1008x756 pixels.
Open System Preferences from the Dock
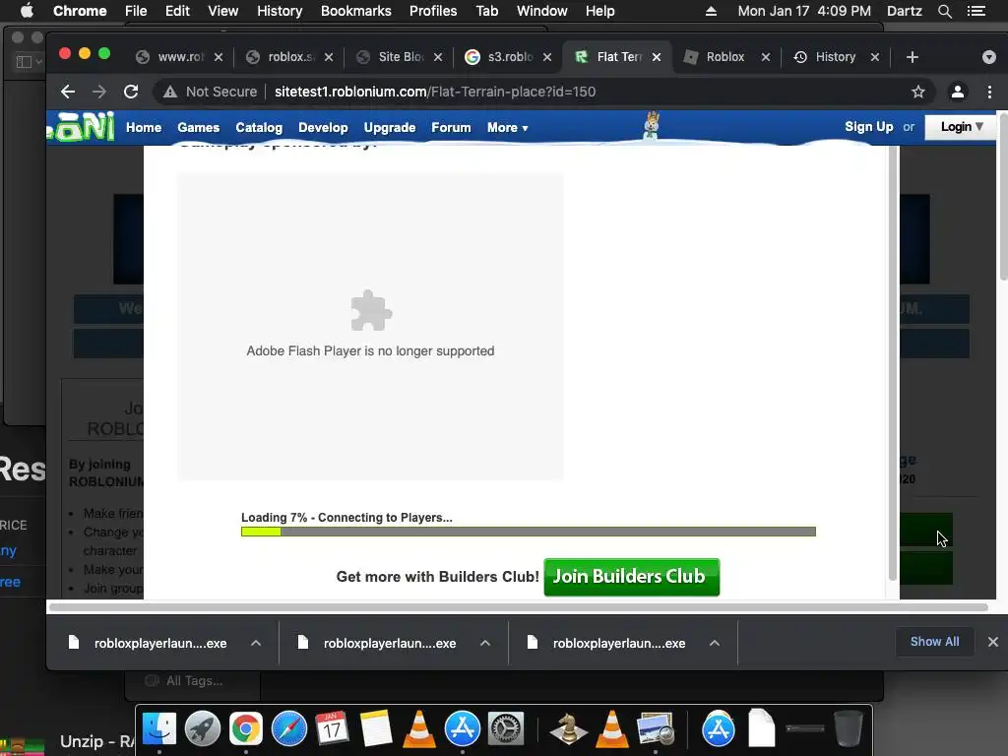(x=506, y=729)
